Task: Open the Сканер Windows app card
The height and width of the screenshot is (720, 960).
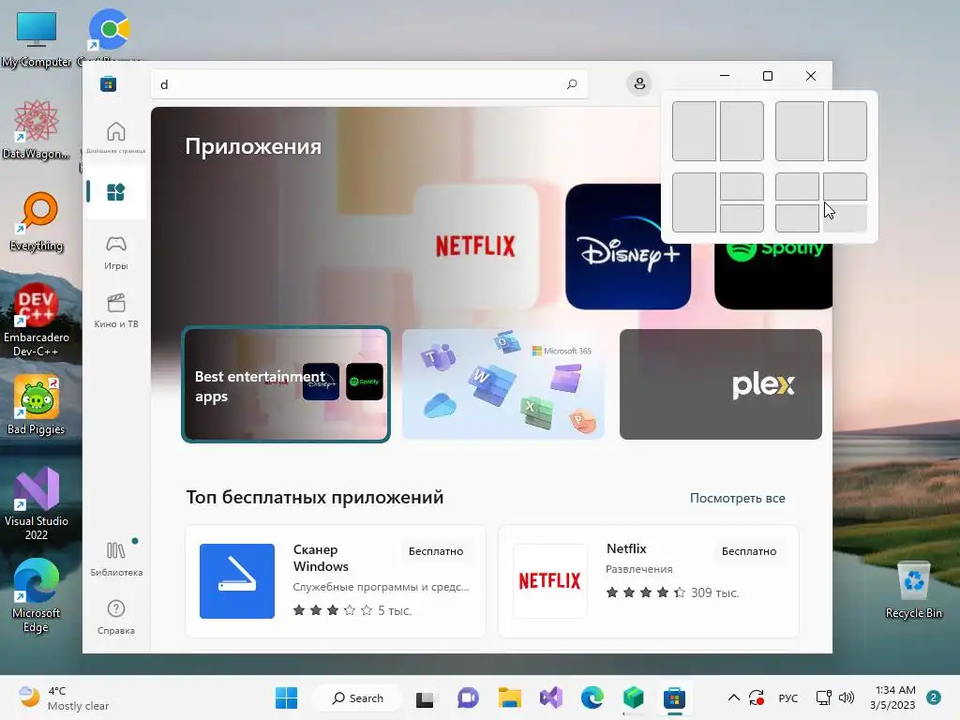Action: tap(336, 580)
